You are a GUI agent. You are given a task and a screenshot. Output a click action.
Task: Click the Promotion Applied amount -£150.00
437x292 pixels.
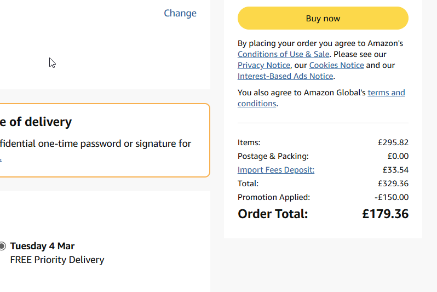tap(391, 197)
